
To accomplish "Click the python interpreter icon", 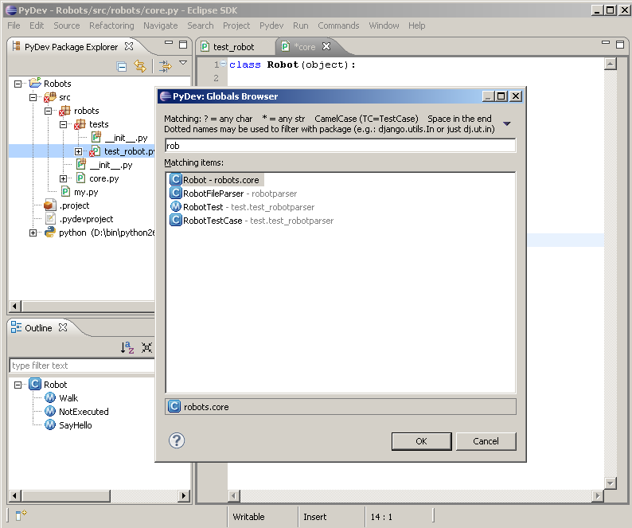I will click(49, 232).
